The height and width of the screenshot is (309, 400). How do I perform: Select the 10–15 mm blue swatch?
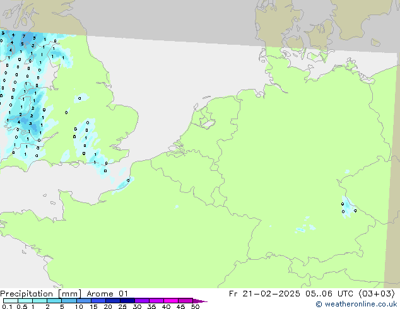[83, 301]
